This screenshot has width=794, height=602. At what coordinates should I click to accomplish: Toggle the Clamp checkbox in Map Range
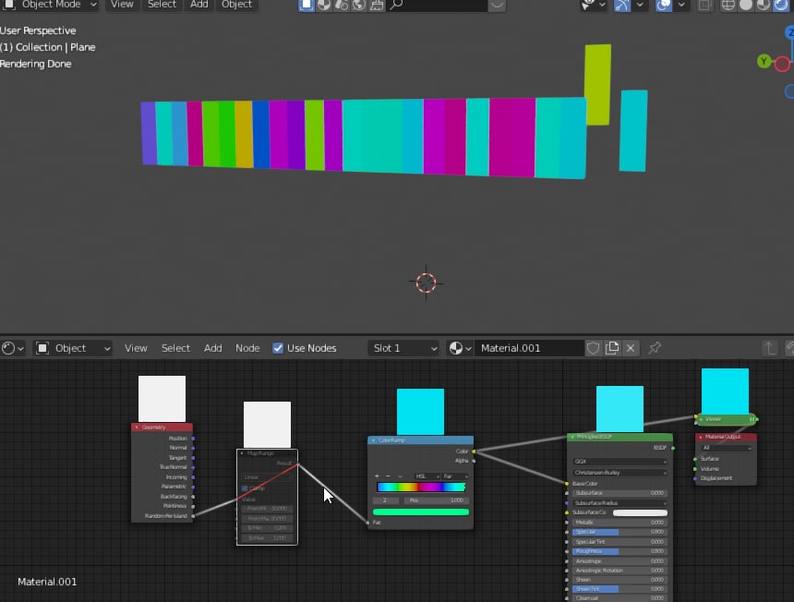(x=245, y=488)
